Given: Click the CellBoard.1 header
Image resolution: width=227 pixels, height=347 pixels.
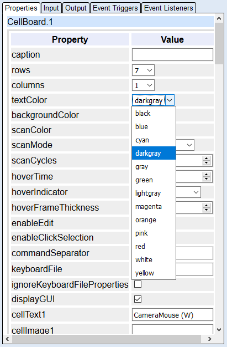Looking at the screenshot, I should (x=110, y=22).
